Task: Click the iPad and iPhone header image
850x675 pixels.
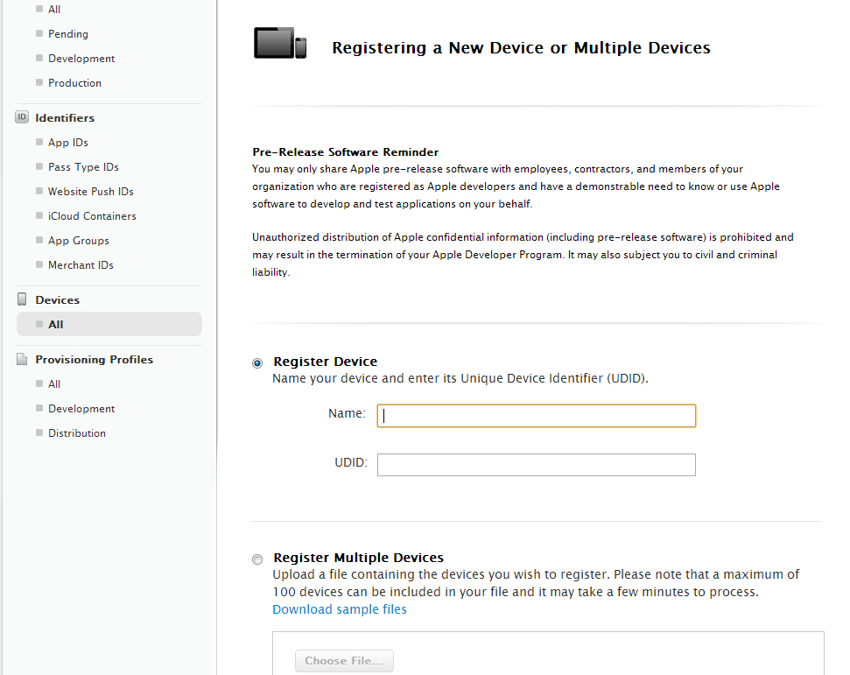Action: click(280, 43)
